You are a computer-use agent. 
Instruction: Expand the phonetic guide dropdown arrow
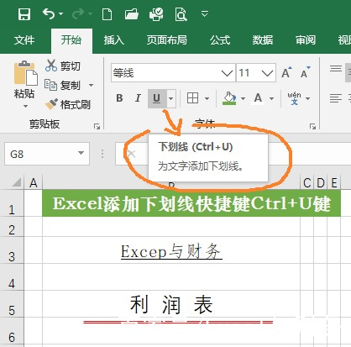(308, 98)
